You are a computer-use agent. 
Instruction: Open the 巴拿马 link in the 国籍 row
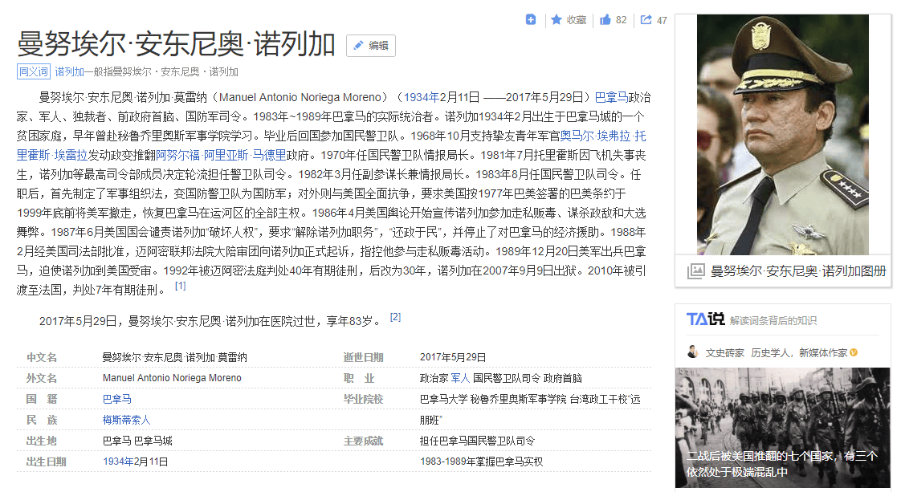(116, 399)
